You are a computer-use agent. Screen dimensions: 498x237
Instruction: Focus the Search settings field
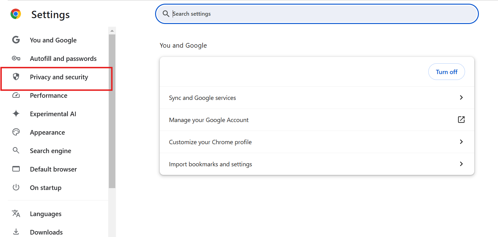[317, 14]
